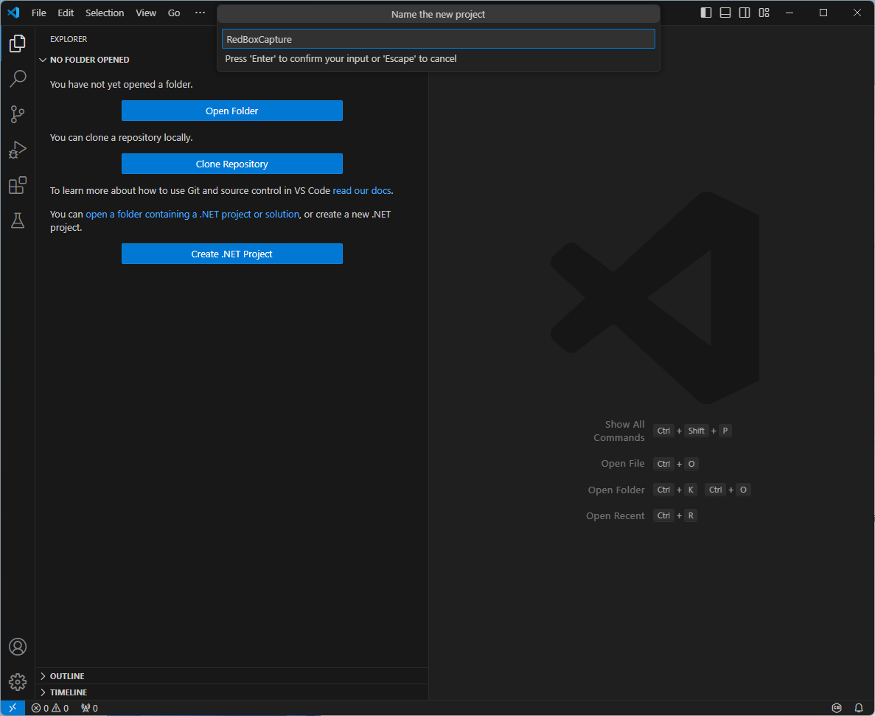The width and height of the screenshot is (875, 716).
Task: Open the File menu
Action: coord(38,13)
